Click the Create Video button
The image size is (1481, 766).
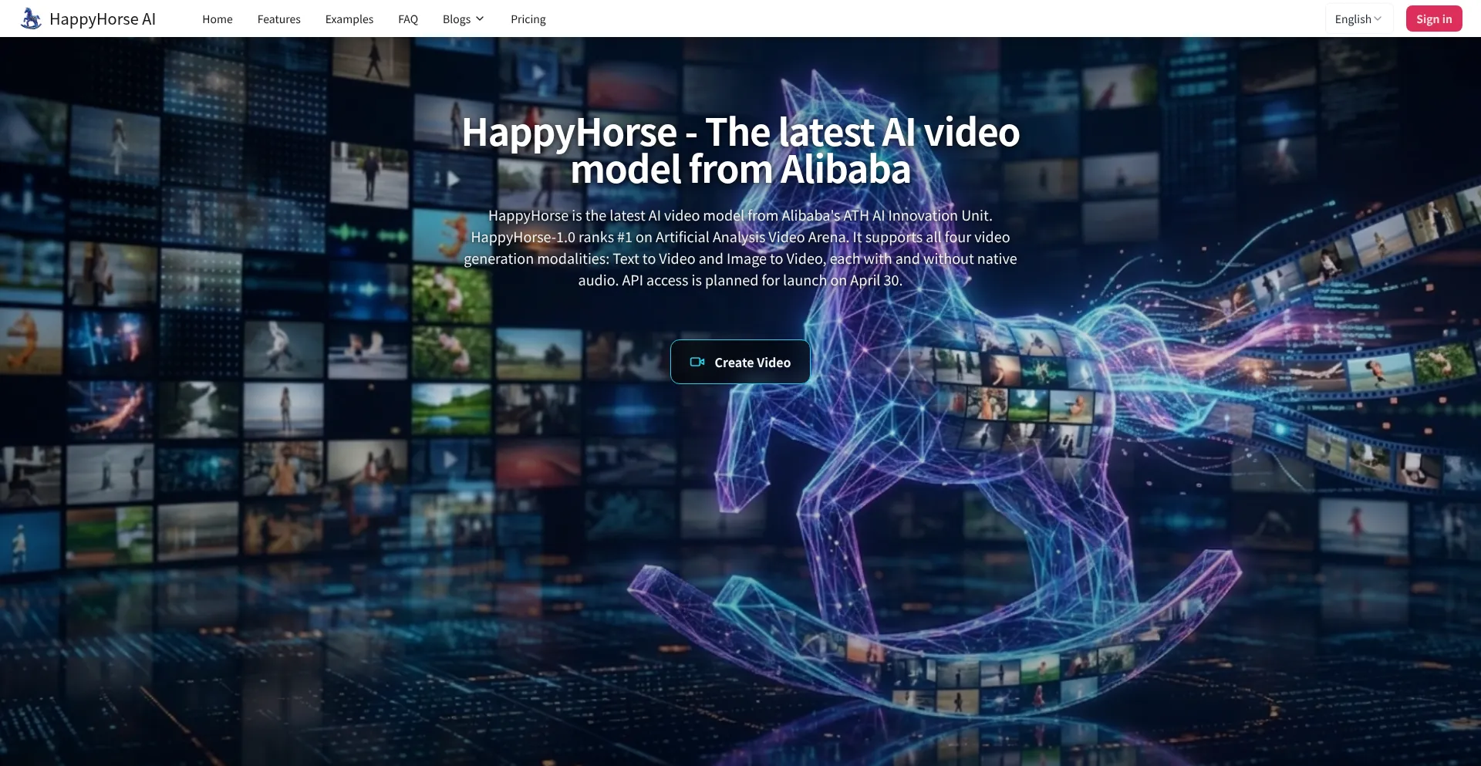click(740, 362)
